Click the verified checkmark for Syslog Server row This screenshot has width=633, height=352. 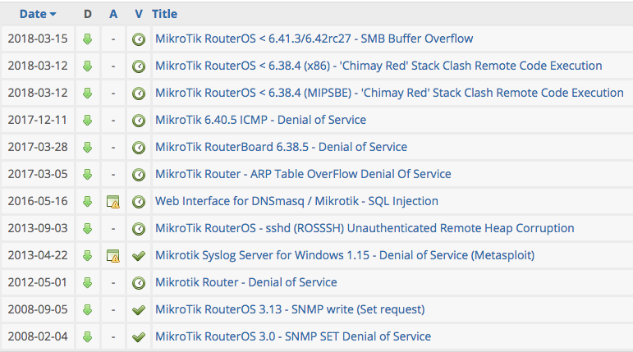tap(139, 255)
